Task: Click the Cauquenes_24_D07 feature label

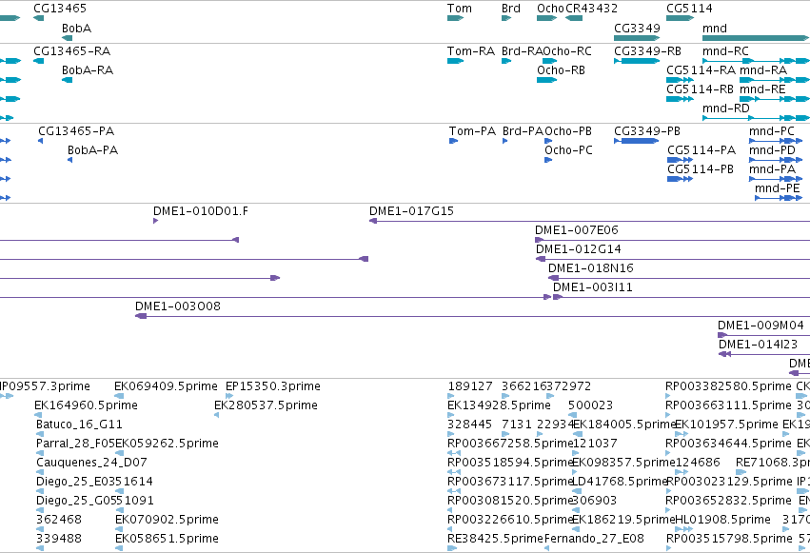Action: click(92, 463)
